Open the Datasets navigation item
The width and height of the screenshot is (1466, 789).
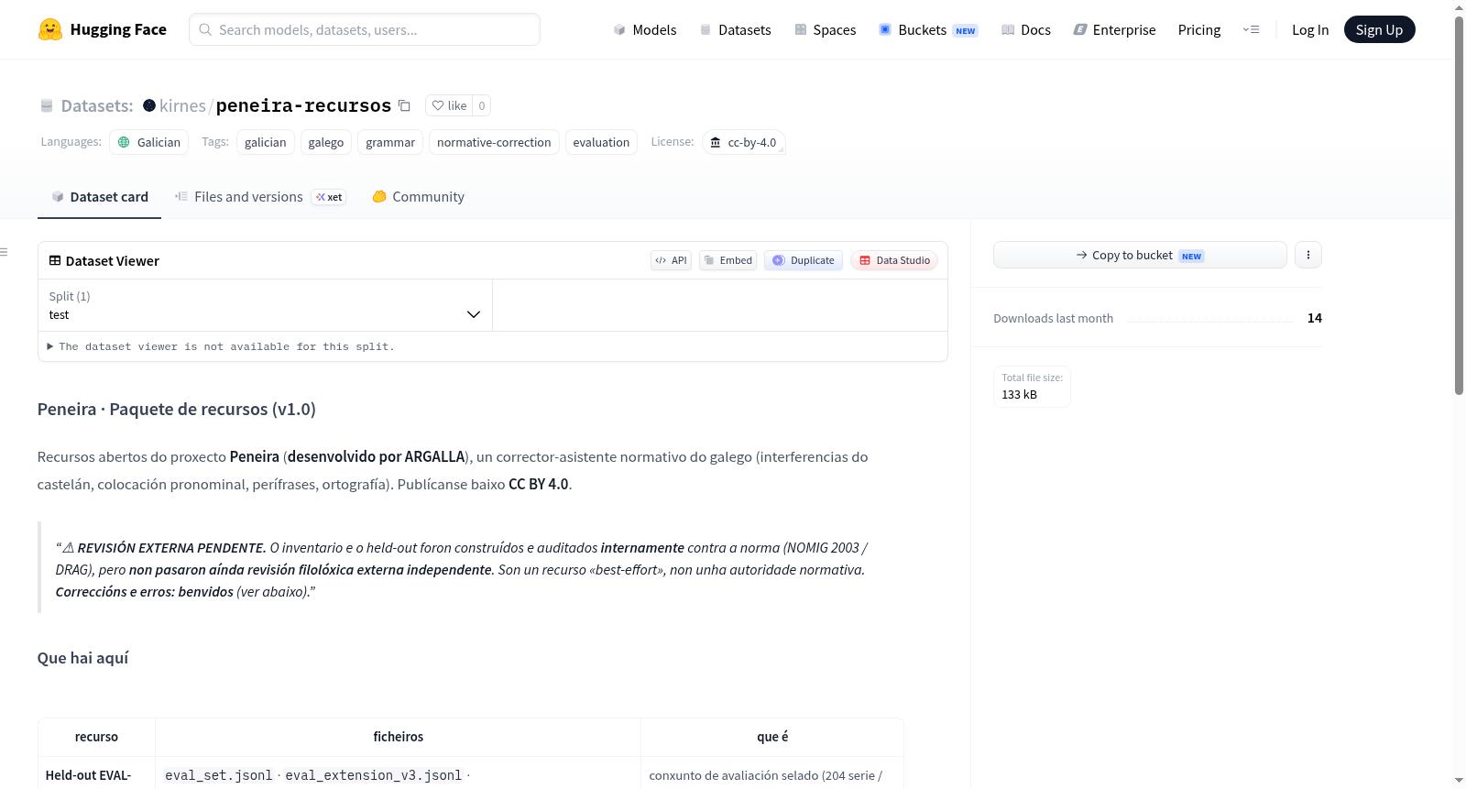tap(735, 29)
